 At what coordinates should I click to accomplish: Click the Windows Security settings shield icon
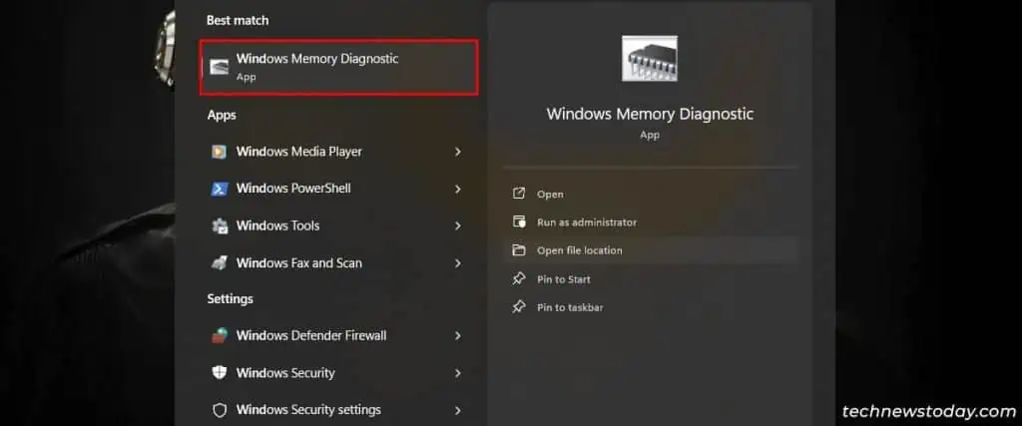point(220,410)
